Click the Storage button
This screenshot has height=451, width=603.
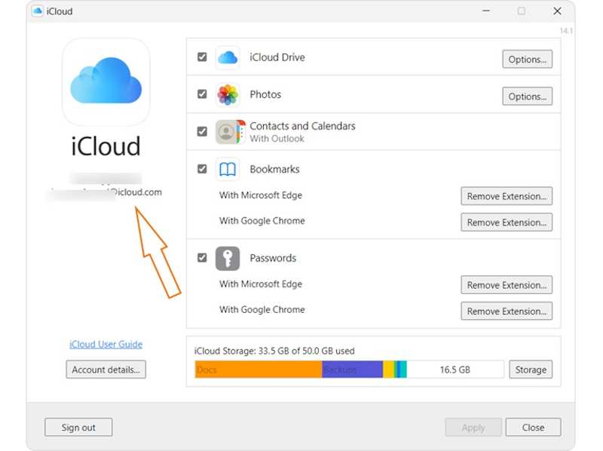click(x=531, y=370)
